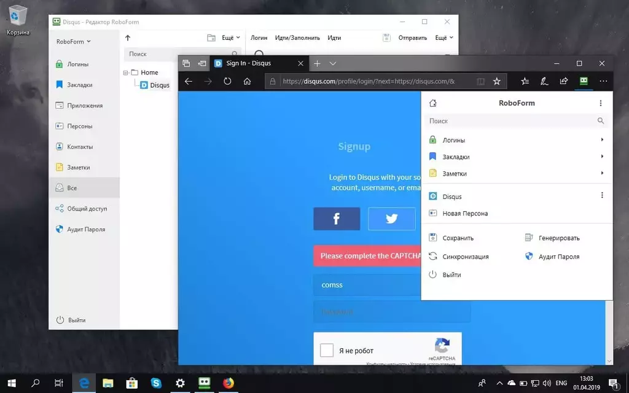The width and height of the screenshot is (629, 393).
Task: Open Аудит Пароля shield in popup
Action: click(529, 256)
